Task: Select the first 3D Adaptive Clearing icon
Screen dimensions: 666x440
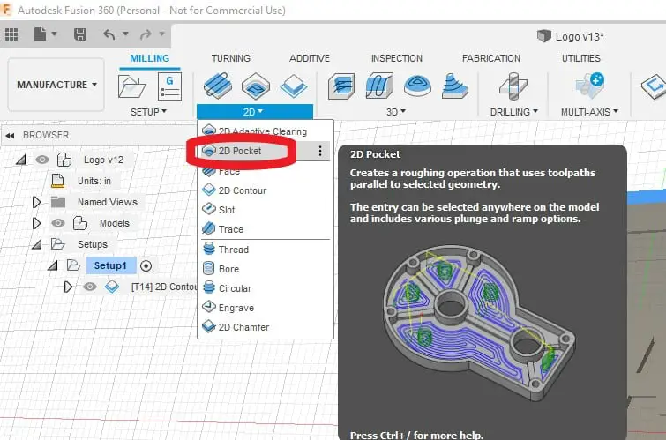Action: tap(341, 86)
